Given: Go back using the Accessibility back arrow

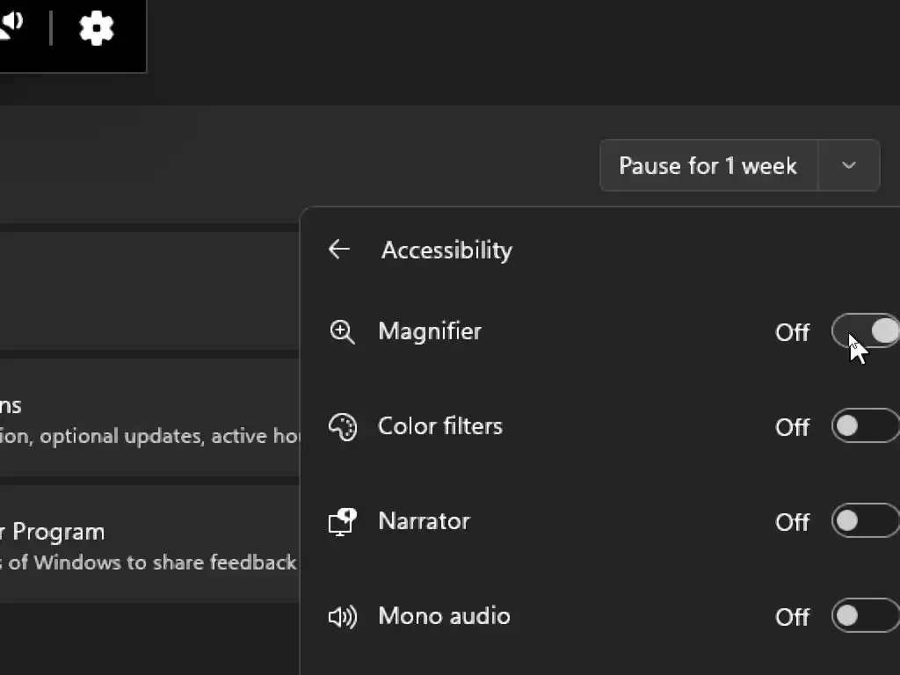Looking at the screenshot, I should (339, 250).
